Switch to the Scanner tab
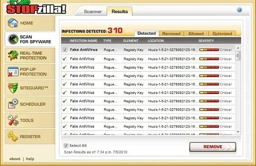This screenshot has height=166, width=256. (x=93, y=11)
